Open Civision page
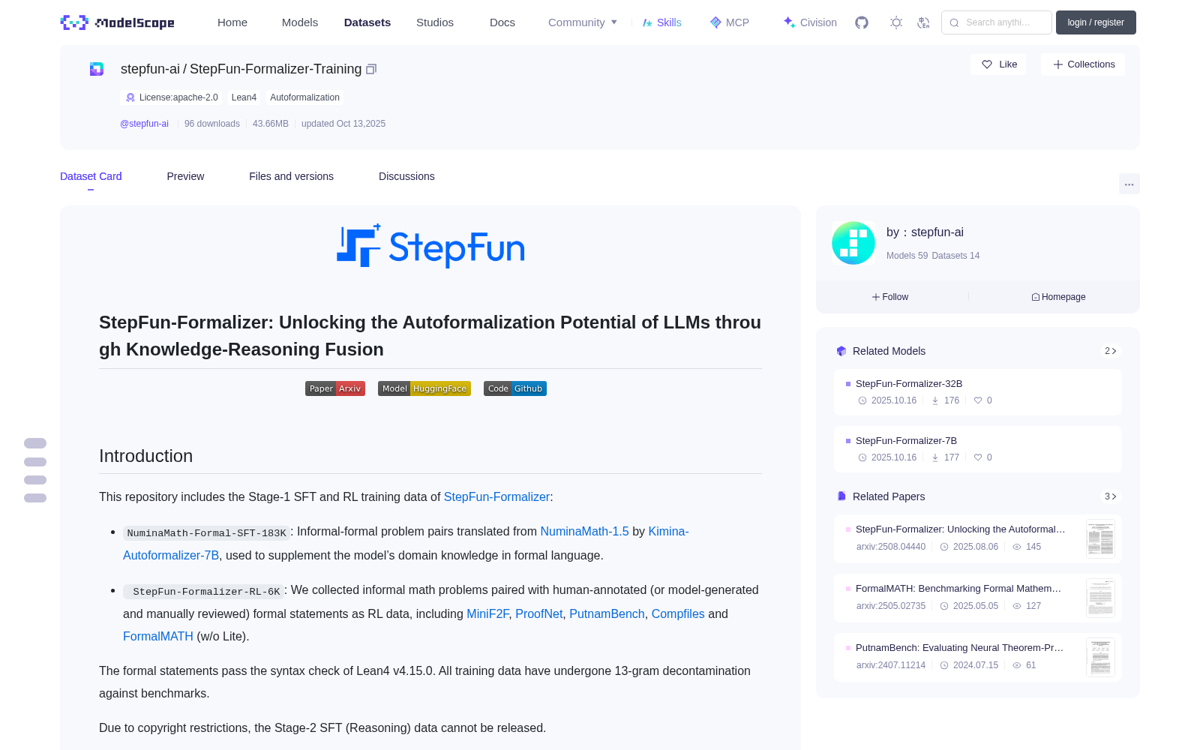The height and width of the screenshot is (750, 1200). coord(810,22)
